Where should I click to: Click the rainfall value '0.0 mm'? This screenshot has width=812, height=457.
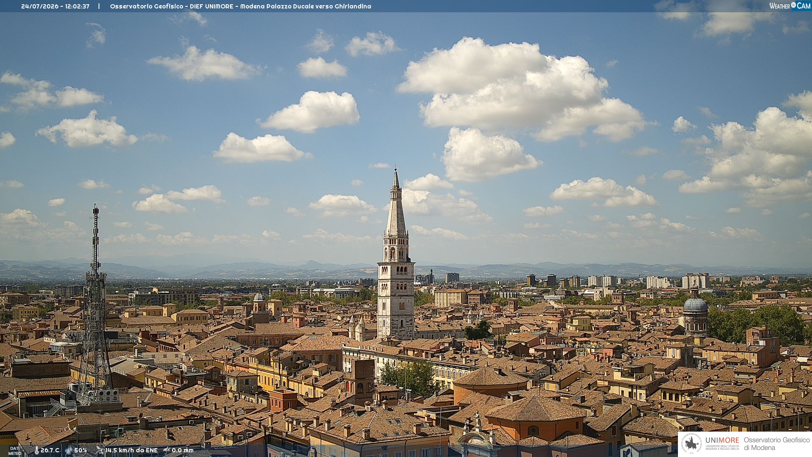point(183,451)
